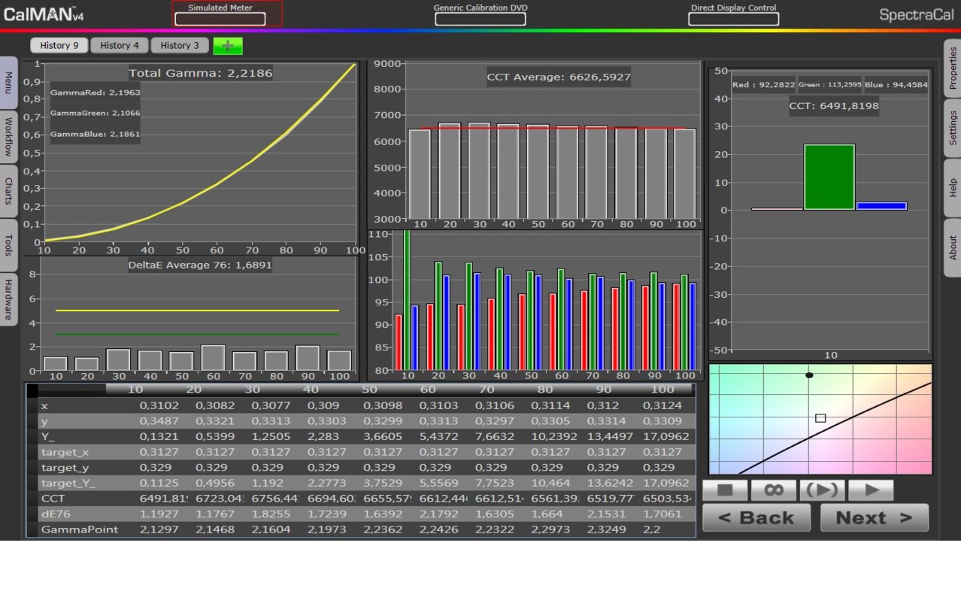Click the green bar in the RGB level chart
The width and height of the screenshot is (961, 616).
829,177
